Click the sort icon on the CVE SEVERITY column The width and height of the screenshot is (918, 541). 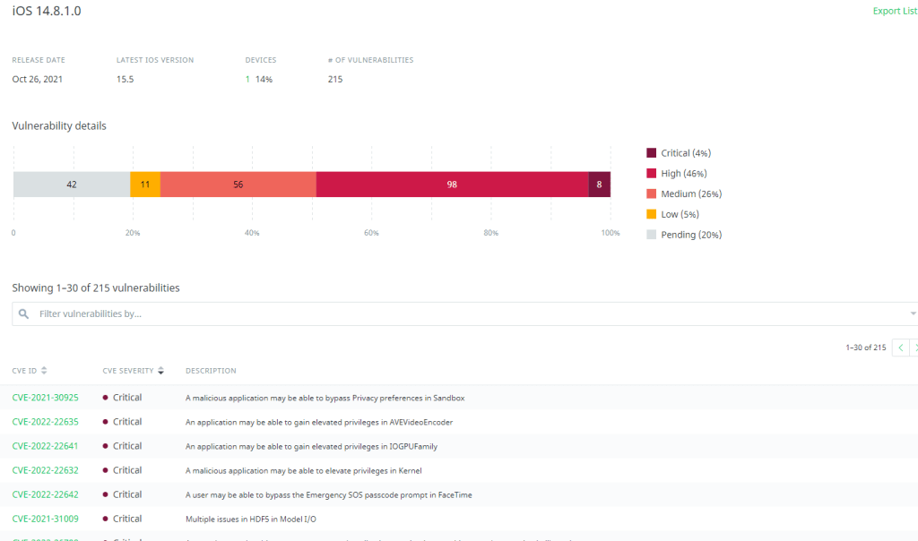pyautogui.click(x=160, y=370)
